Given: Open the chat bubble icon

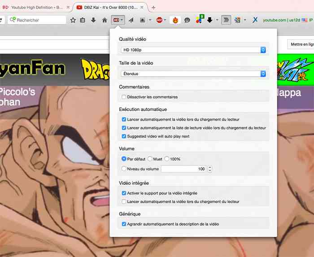Looking at the screenshot, I should click(x=187, y=20).
